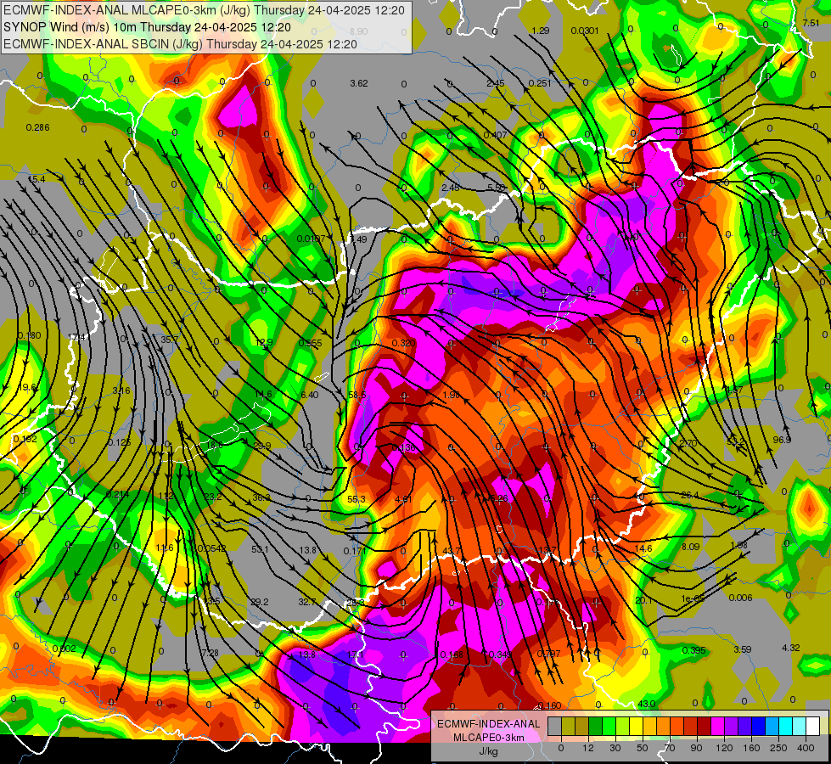831x764 pixels.
Task: Click the 'SBCIN (J/kg)' title line
Action: pos(180,44)
